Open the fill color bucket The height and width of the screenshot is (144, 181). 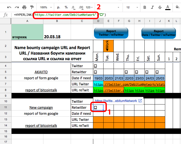pos(177,7)
